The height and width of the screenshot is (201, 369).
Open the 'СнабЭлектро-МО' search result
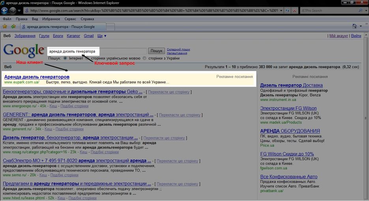pos(77,161)
